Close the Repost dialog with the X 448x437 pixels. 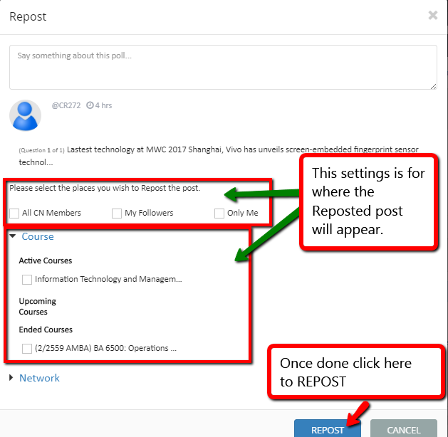click(433, 15)
